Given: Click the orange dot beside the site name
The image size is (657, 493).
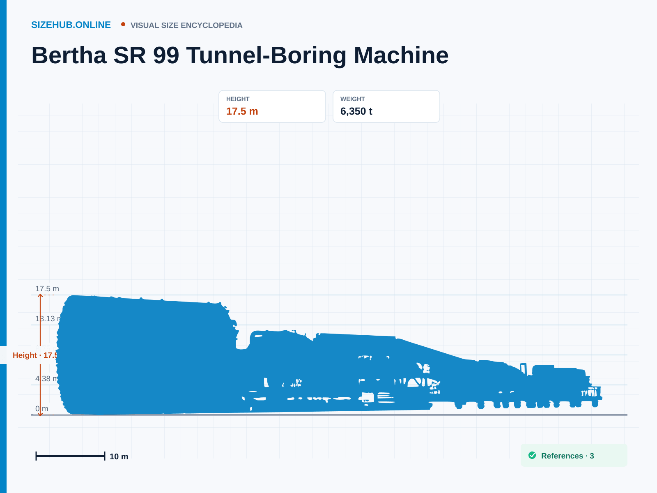Looking at the screenshot, I should (x=123, y=24).
